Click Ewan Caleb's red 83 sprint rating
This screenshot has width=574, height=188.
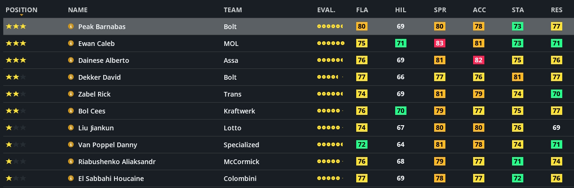(440, 44)
